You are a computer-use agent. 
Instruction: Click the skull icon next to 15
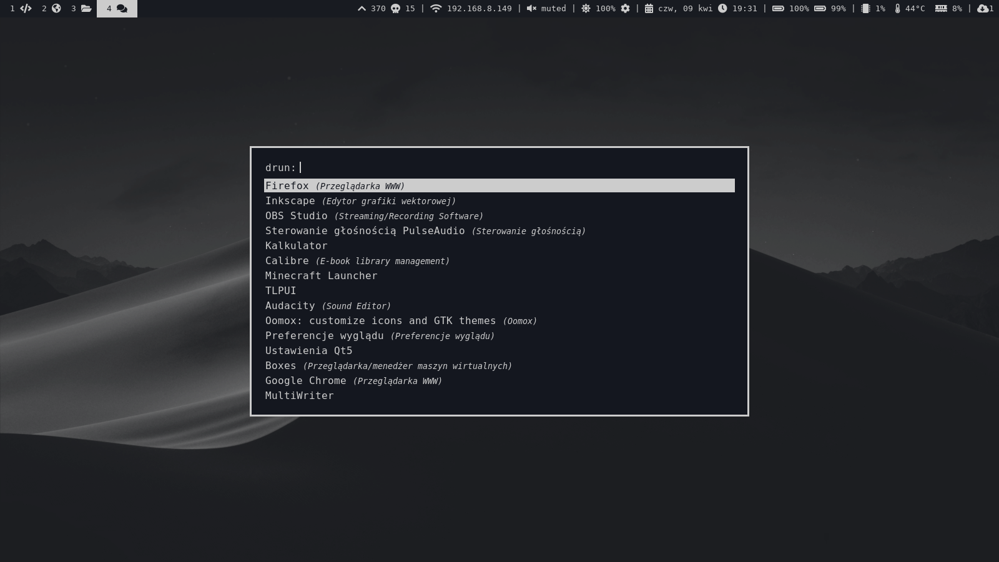click(395, 9)
